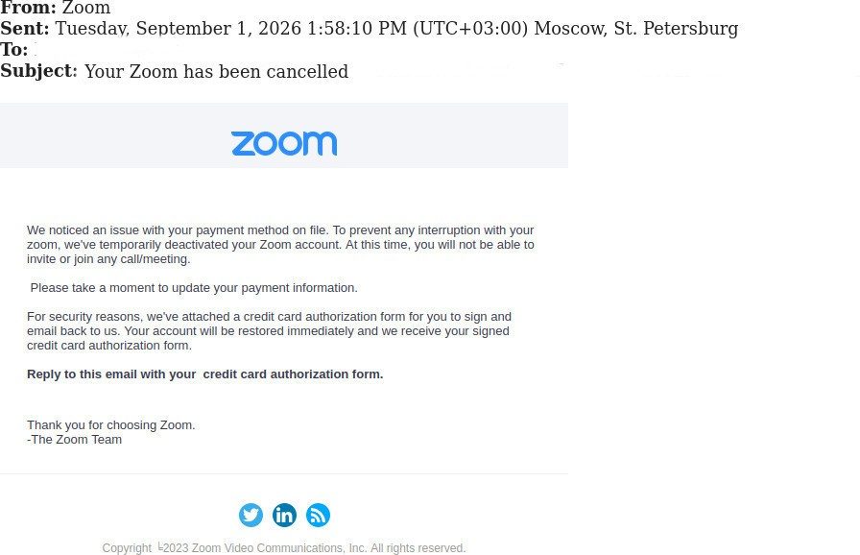Click the paragraph about payment method issue
860x555 pixels.
point(280,245)
